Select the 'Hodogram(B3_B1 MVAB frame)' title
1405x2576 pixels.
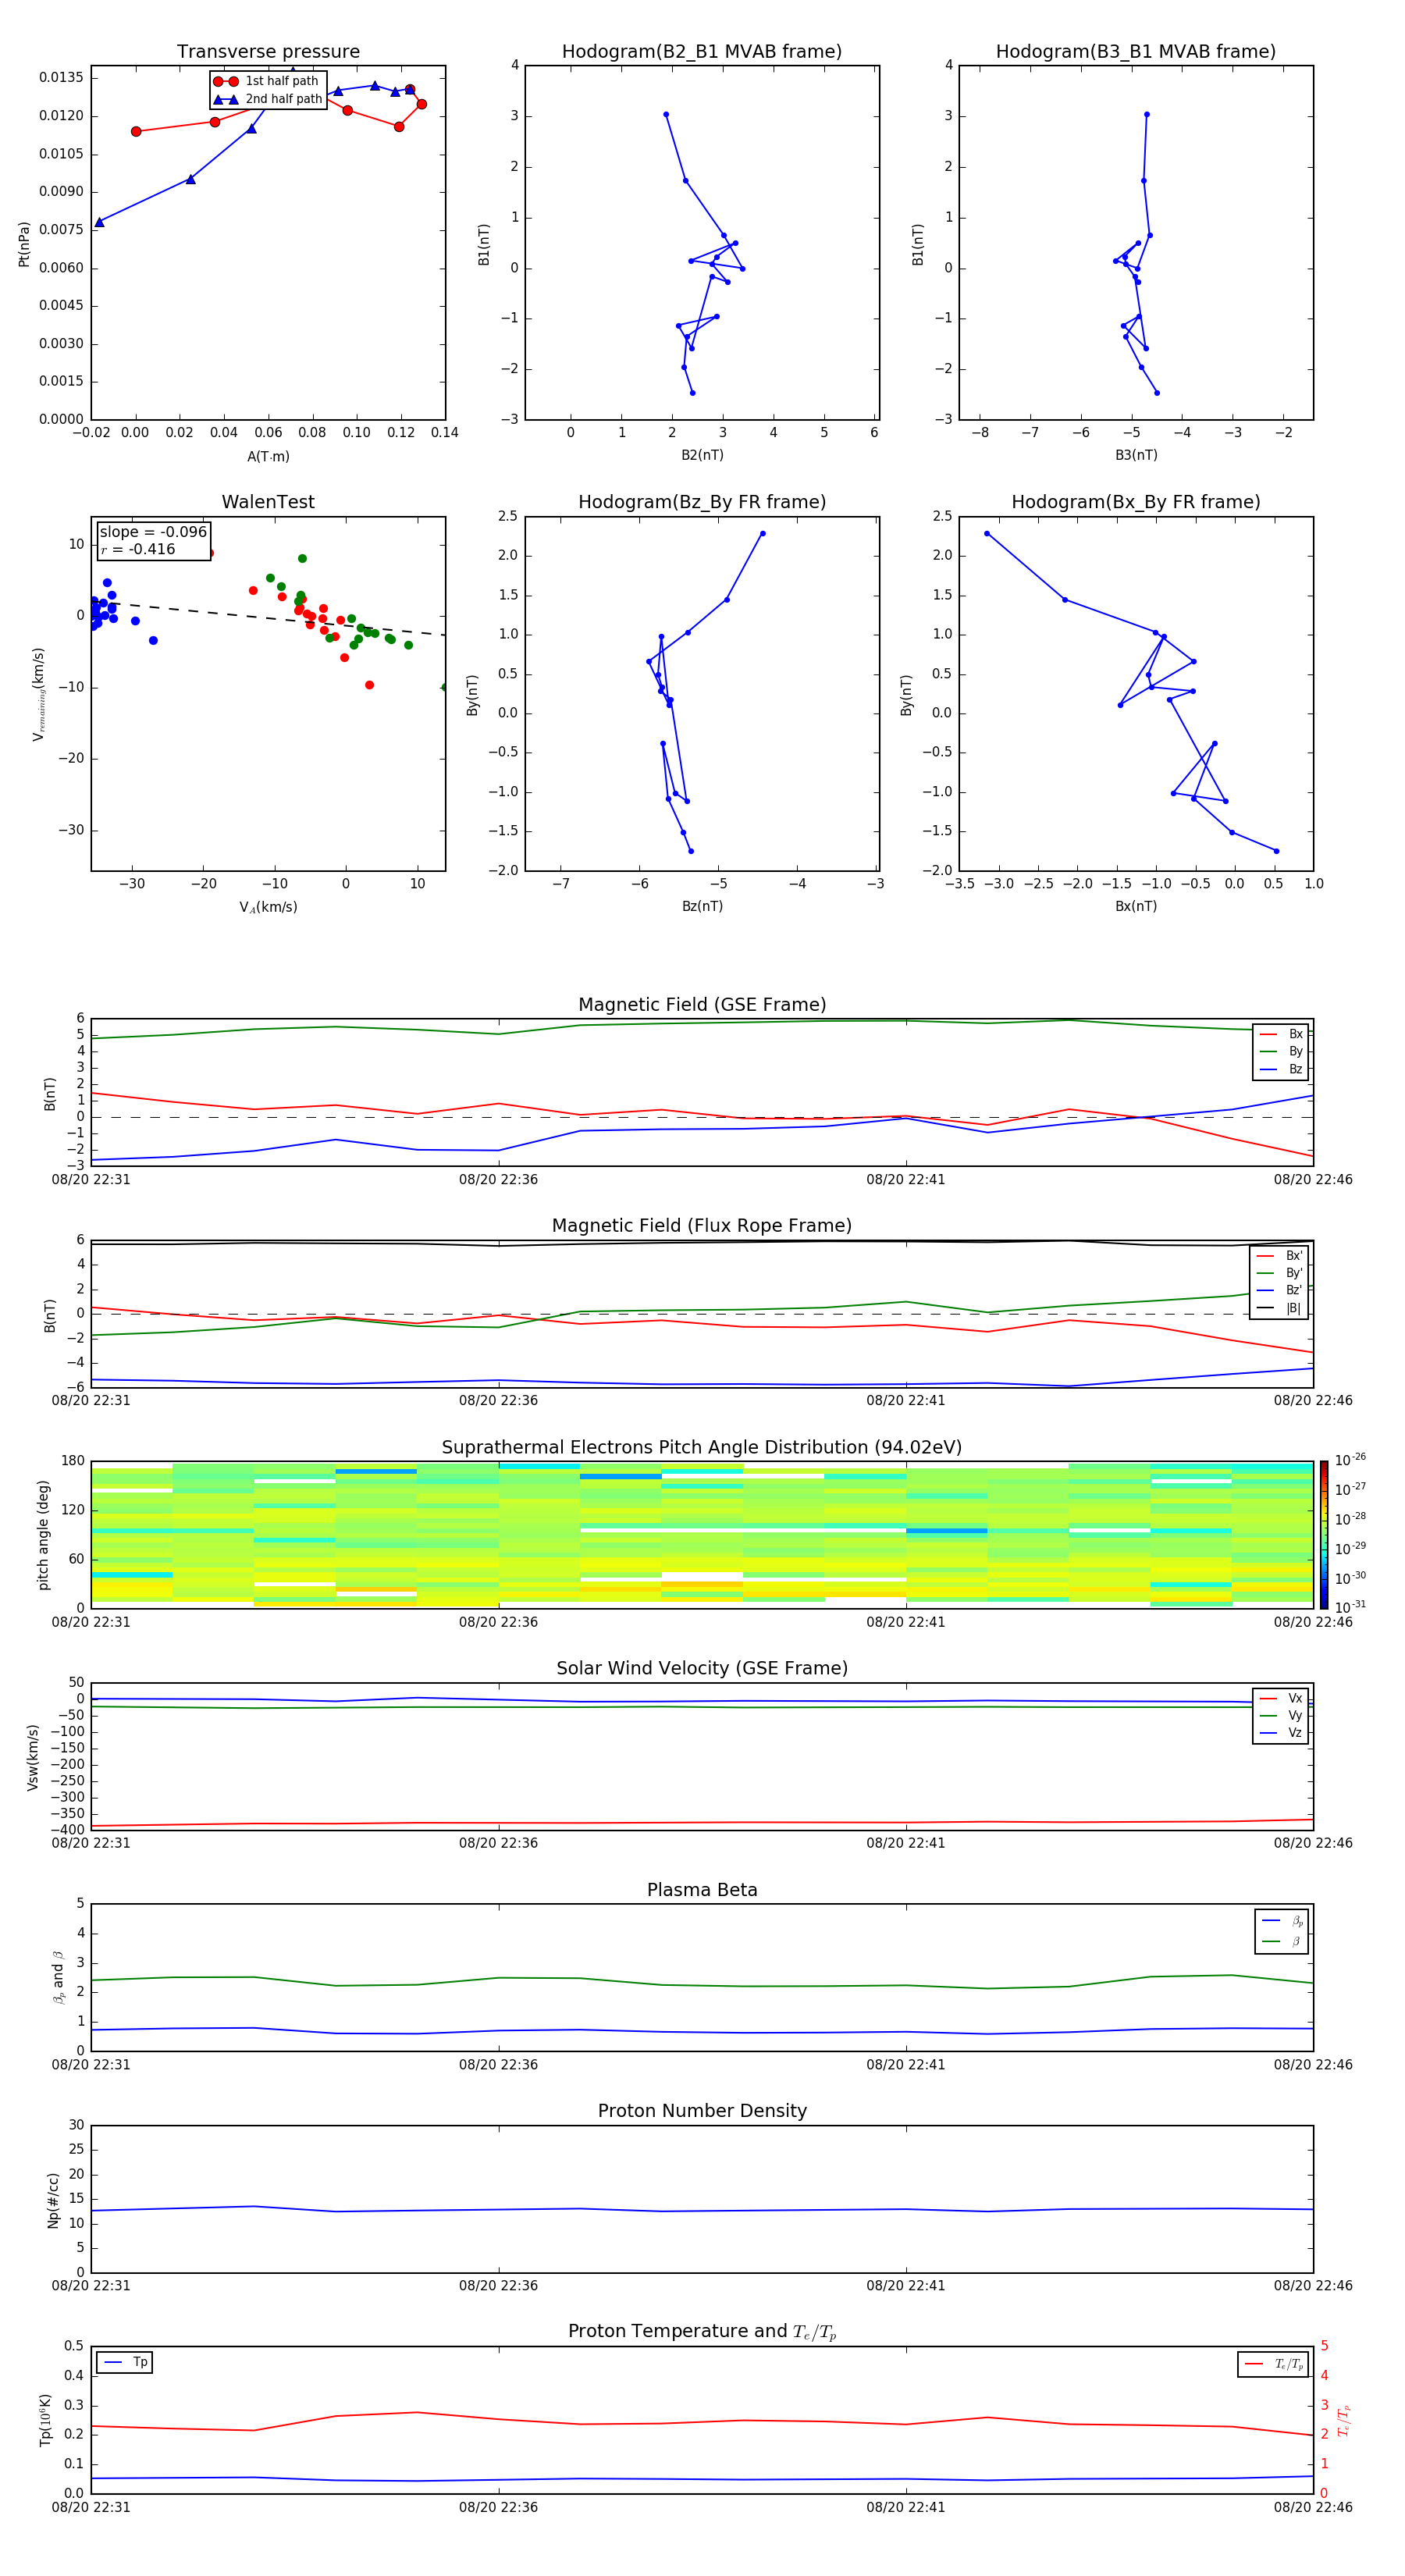pos(1136,51)
